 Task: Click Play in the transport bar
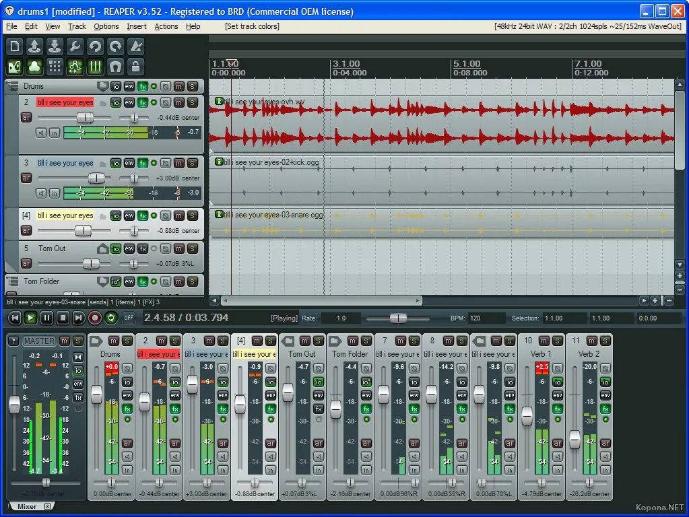click(30, 318)
